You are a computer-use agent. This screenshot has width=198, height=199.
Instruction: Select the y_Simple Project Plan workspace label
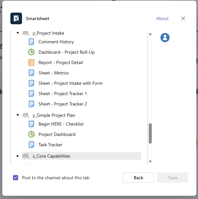coord(54,115)
